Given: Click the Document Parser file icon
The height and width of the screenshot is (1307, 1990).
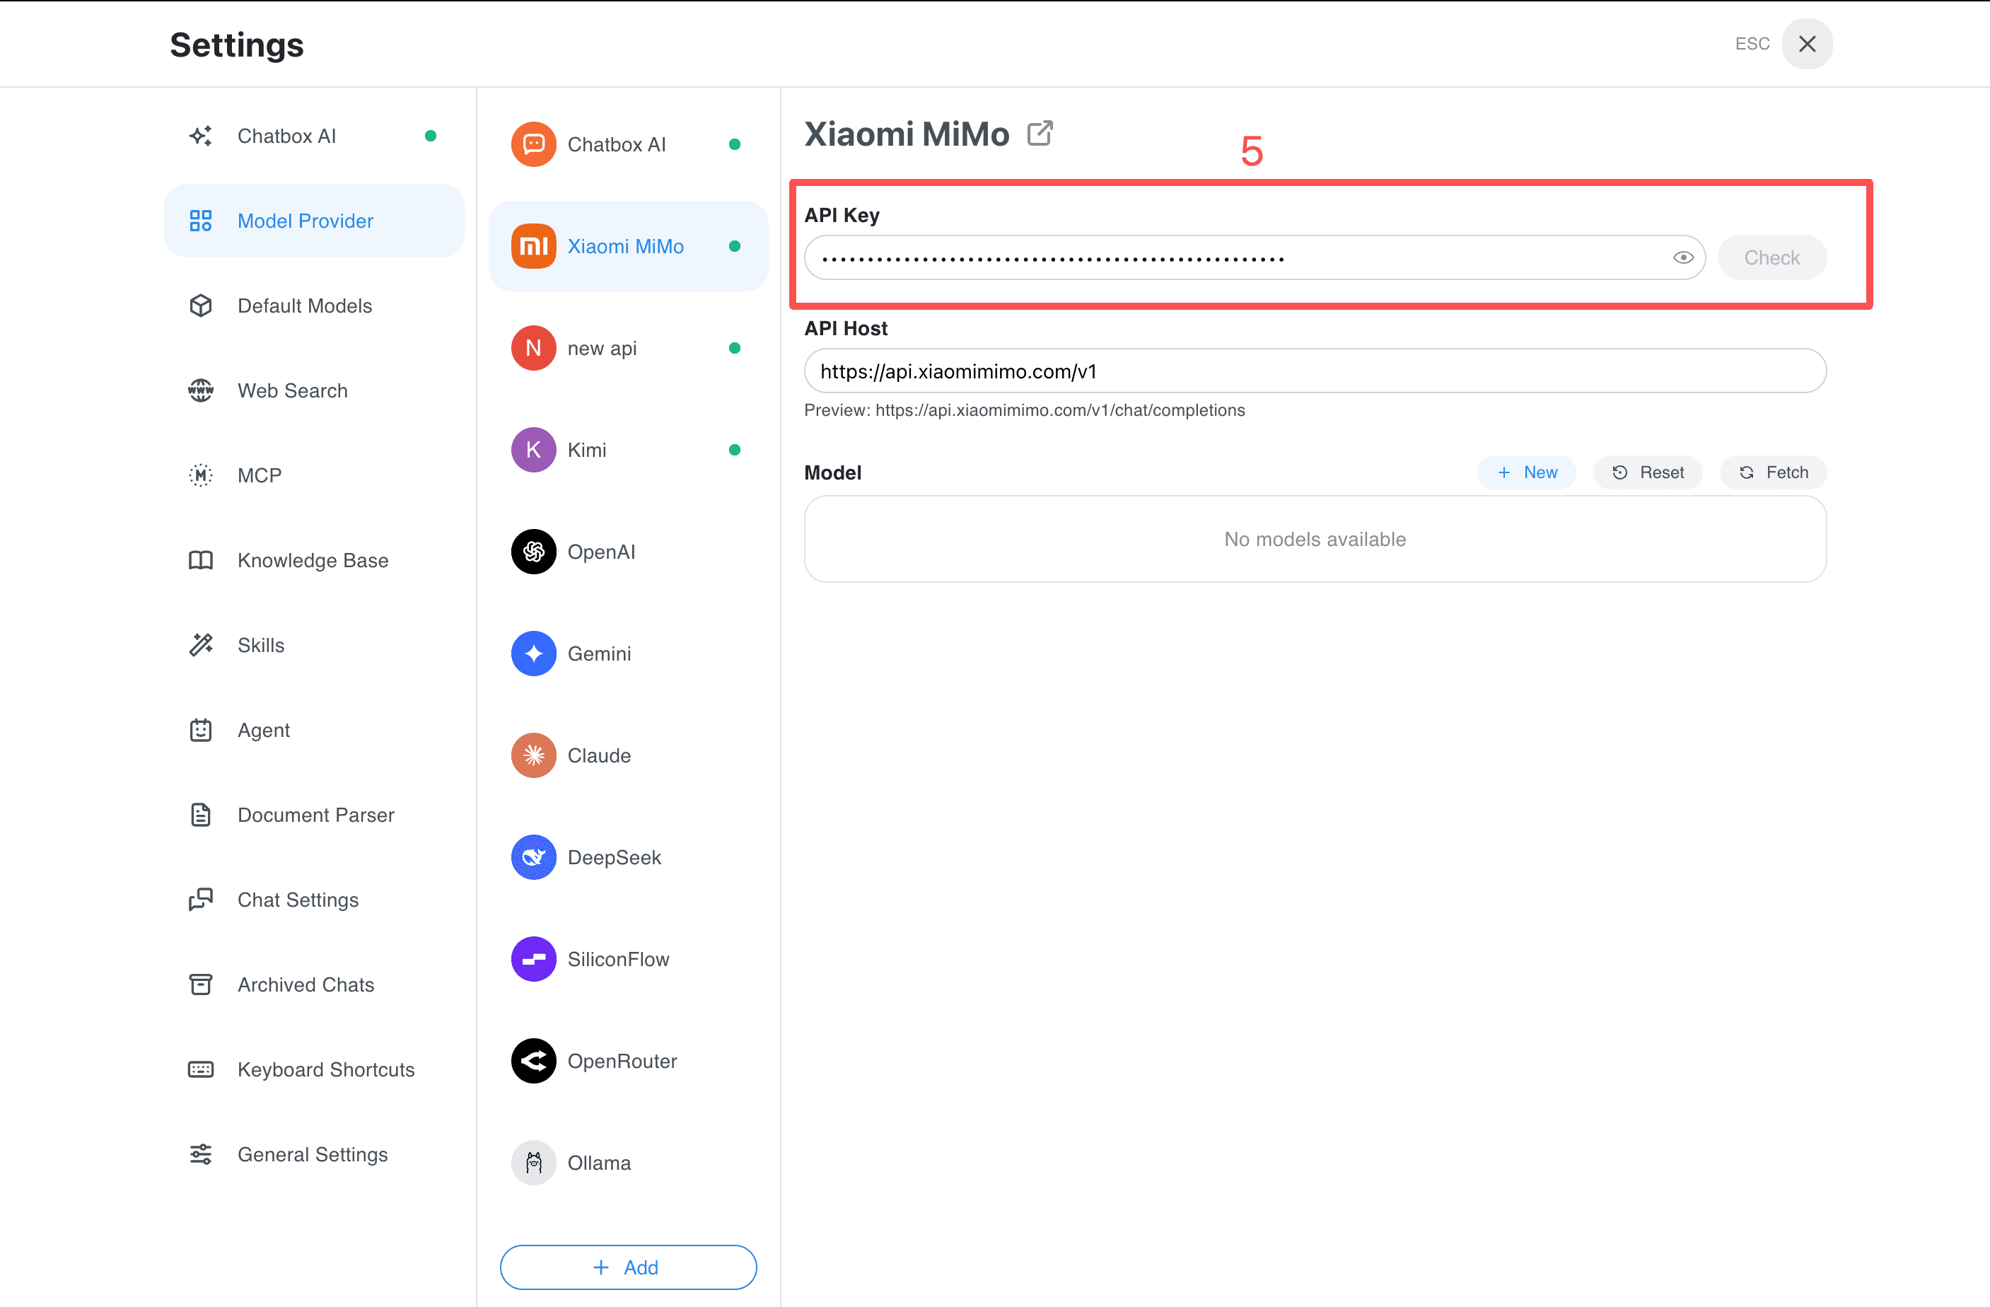Looking at the screenshot, I should 201,815.
